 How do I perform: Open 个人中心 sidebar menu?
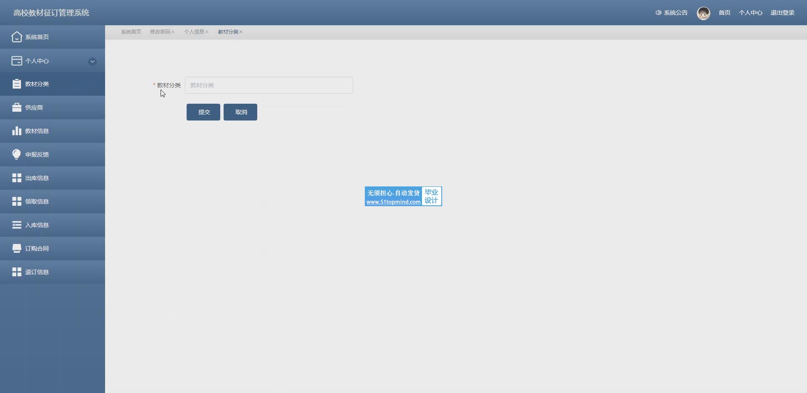tap(53, 61)
